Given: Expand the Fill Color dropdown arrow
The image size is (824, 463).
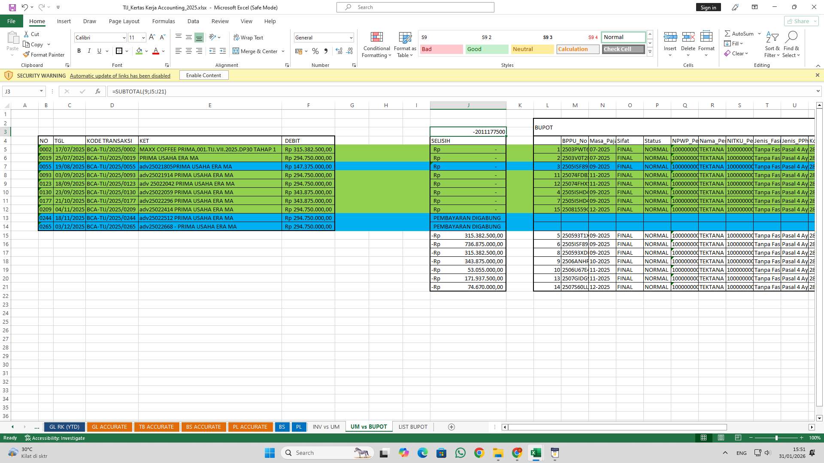Looking at the screenshot, I should pyautogui.click(x=146, y=51).
